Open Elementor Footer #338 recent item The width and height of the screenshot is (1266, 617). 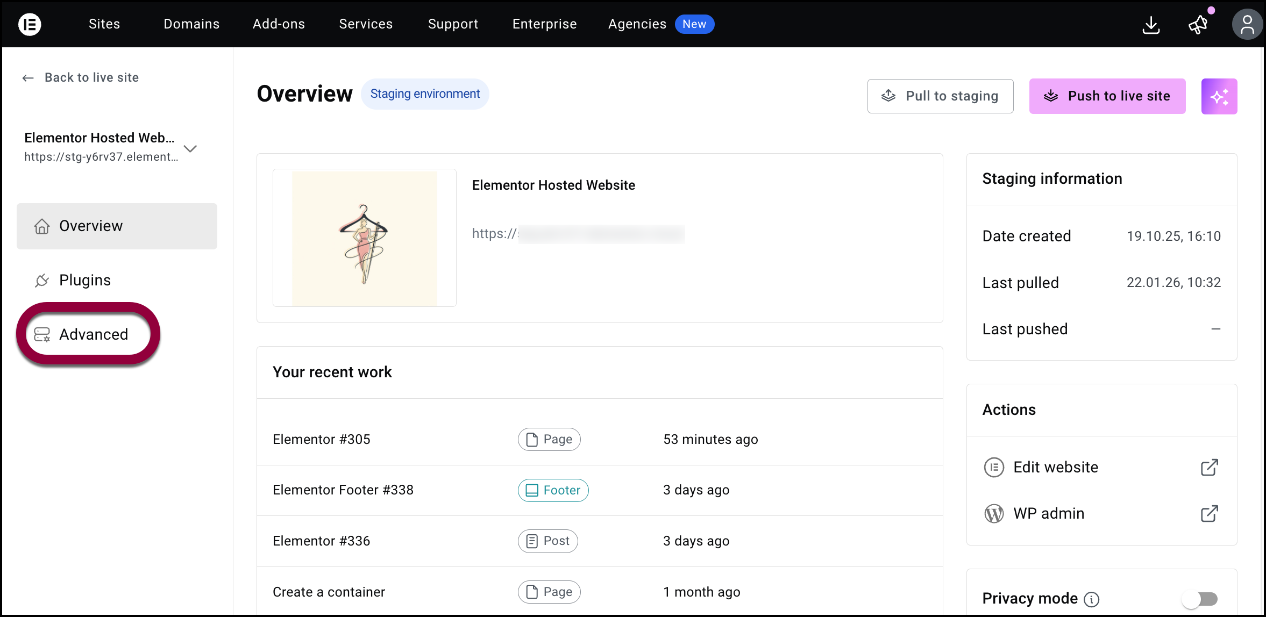click(343, 490)
